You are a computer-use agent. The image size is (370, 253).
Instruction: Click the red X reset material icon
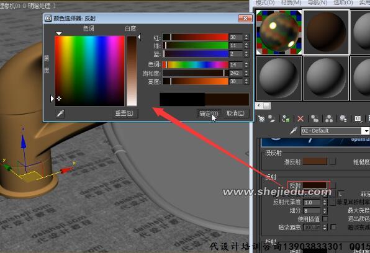point(300,118)
